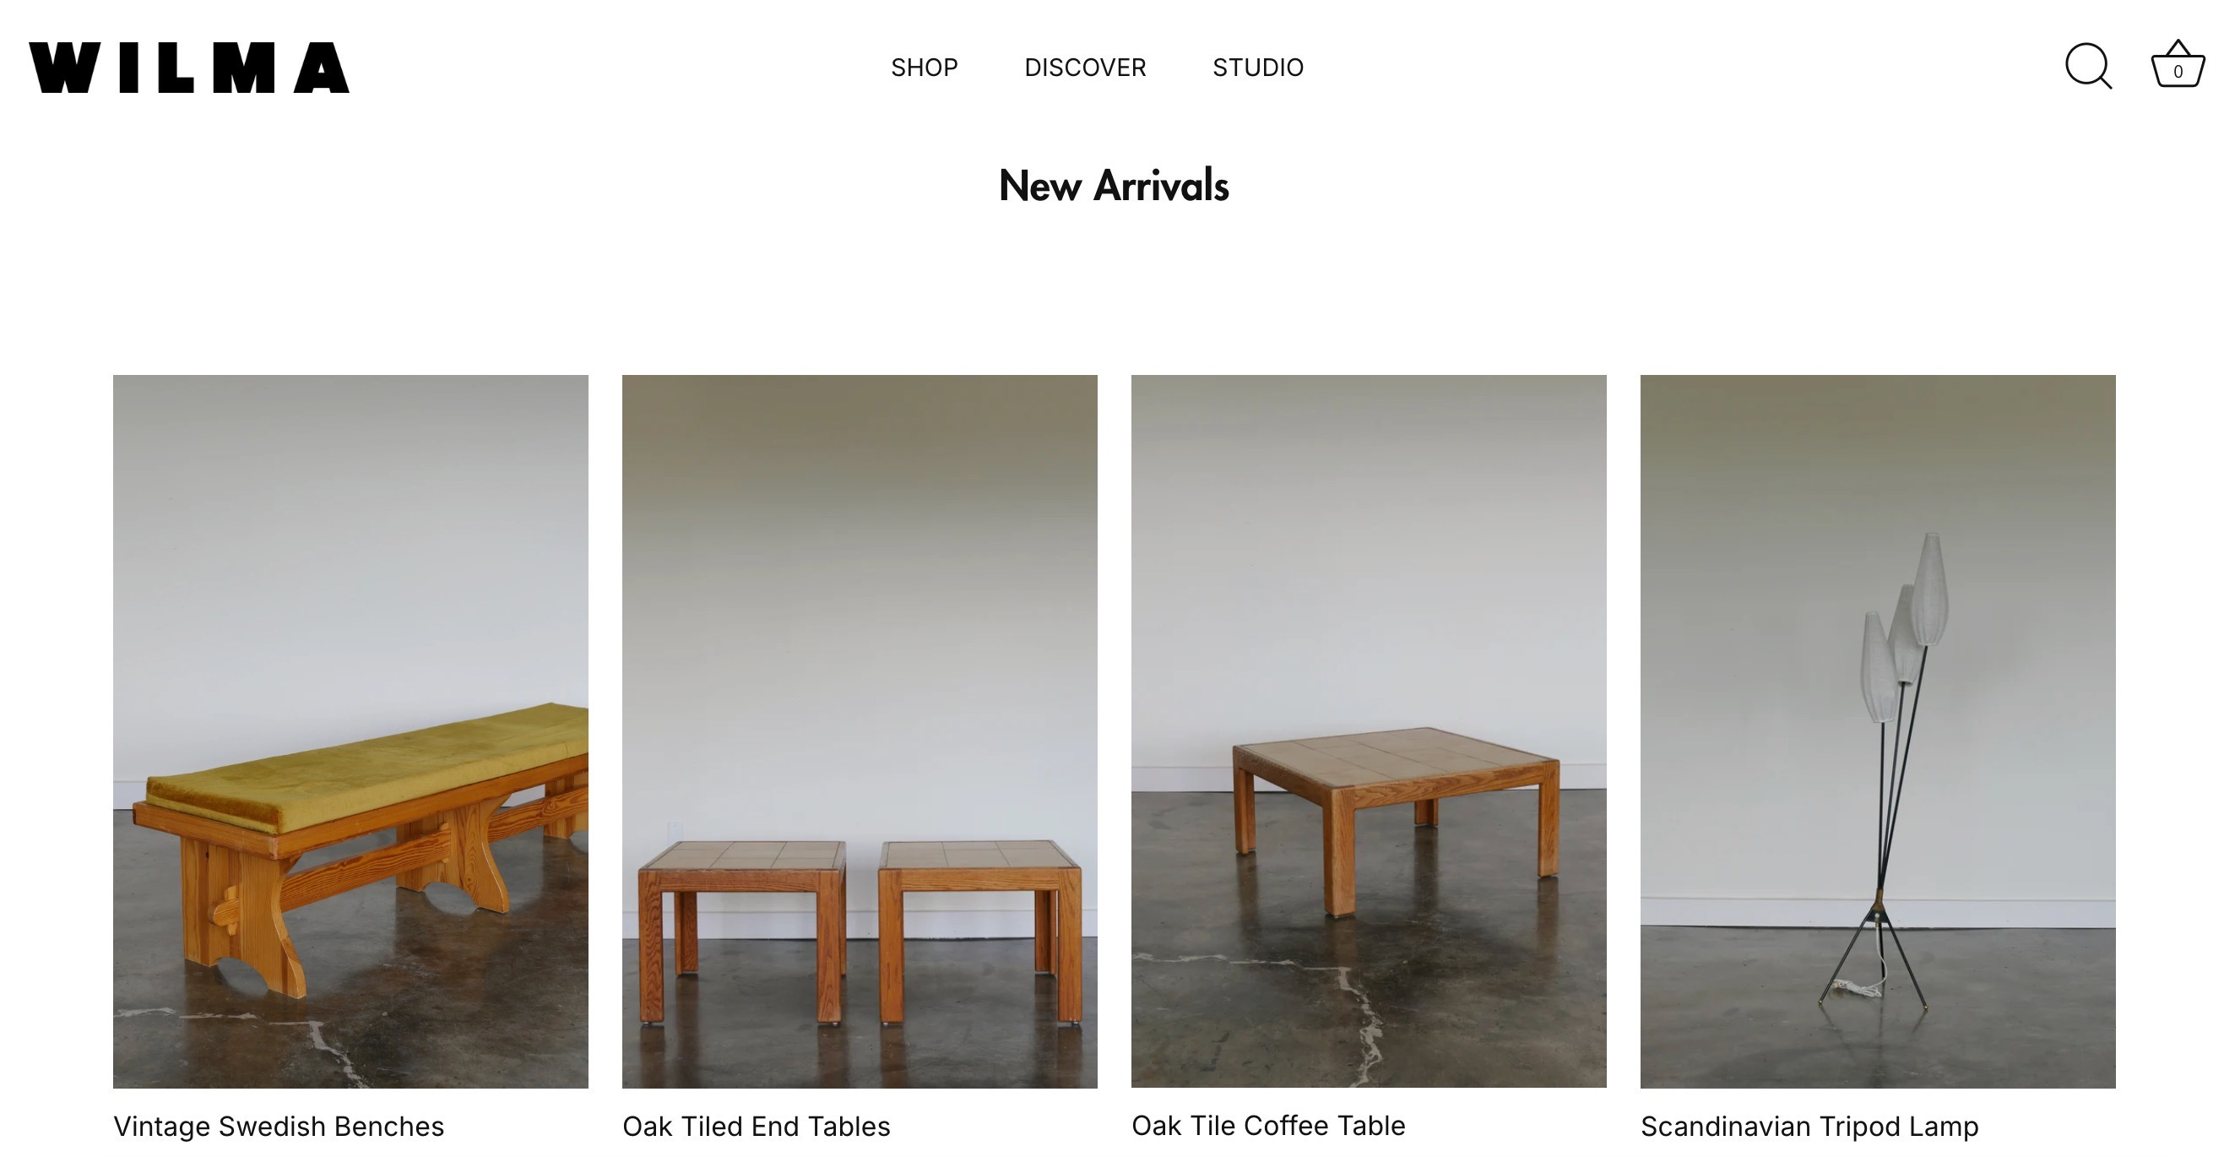Click the oak end tables photo
The width and height of the screenshot is (2224, 1157).
[x=859, y=731]
